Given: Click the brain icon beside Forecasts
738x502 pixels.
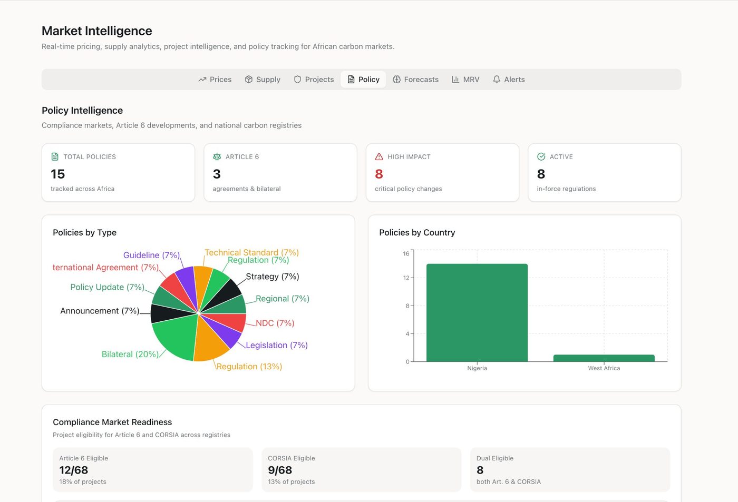Looking at the screenshot, I should (x=396, y=80).
